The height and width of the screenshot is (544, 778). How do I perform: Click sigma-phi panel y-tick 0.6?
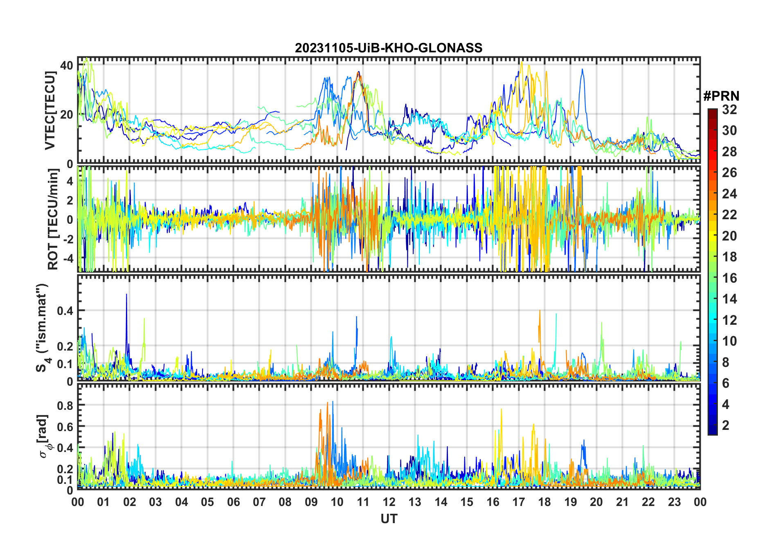pos(65,427)
